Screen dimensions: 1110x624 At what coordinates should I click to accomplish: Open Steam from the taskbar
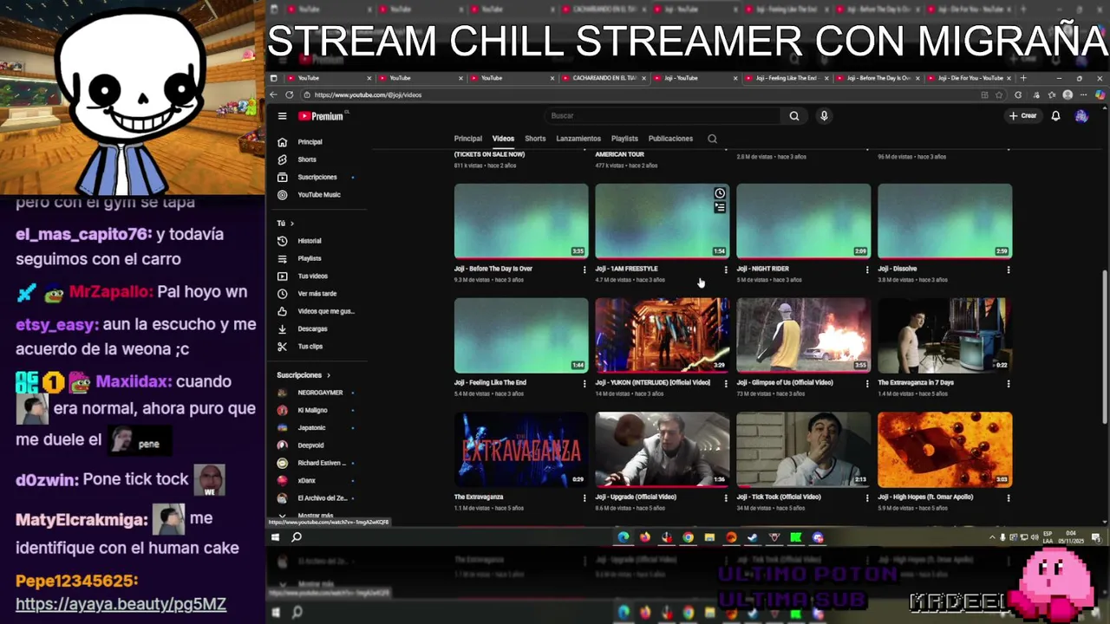[753, 537]
